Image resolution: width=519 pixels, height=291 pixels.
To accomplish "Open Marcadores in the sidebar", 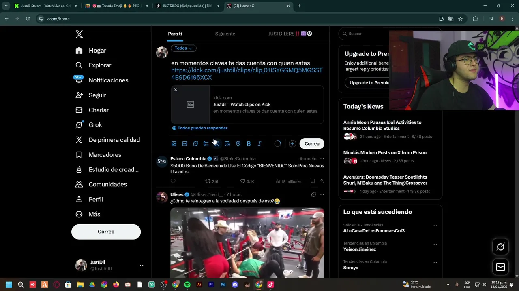I will pyautogui.click(x=99, y=155).
